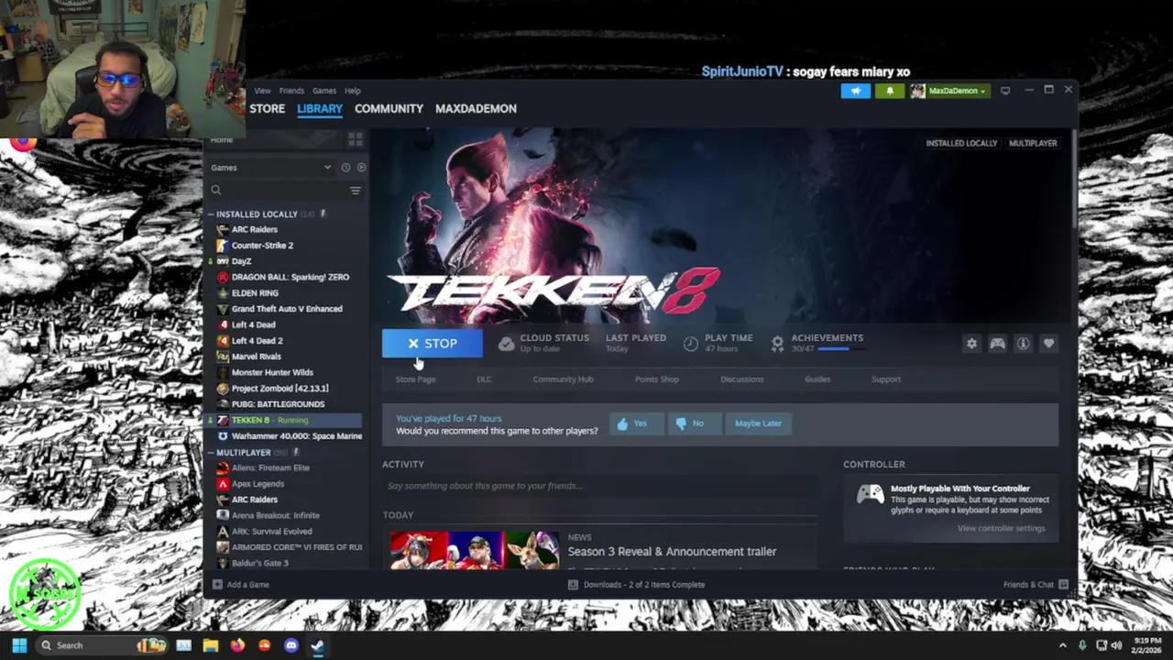1173x660 pixels.
Task: Open Firefox from the taskbar
Action: click(237, 645)
